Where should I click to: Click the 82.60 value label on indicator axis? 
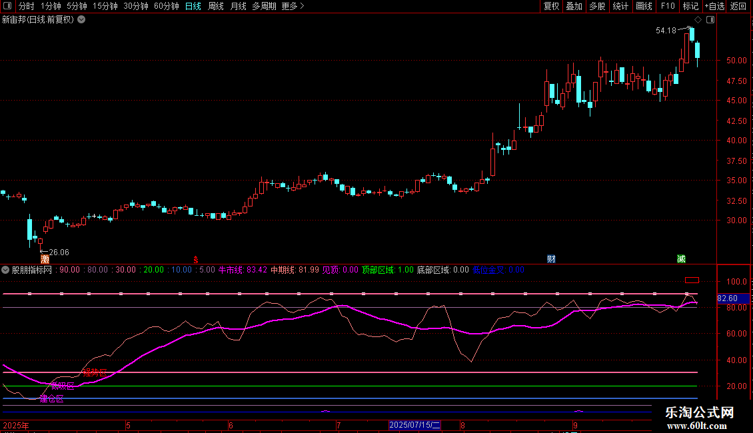point(728,299)
